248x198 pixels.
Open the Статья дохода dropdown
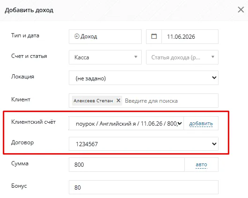click(x=182, y=57)
